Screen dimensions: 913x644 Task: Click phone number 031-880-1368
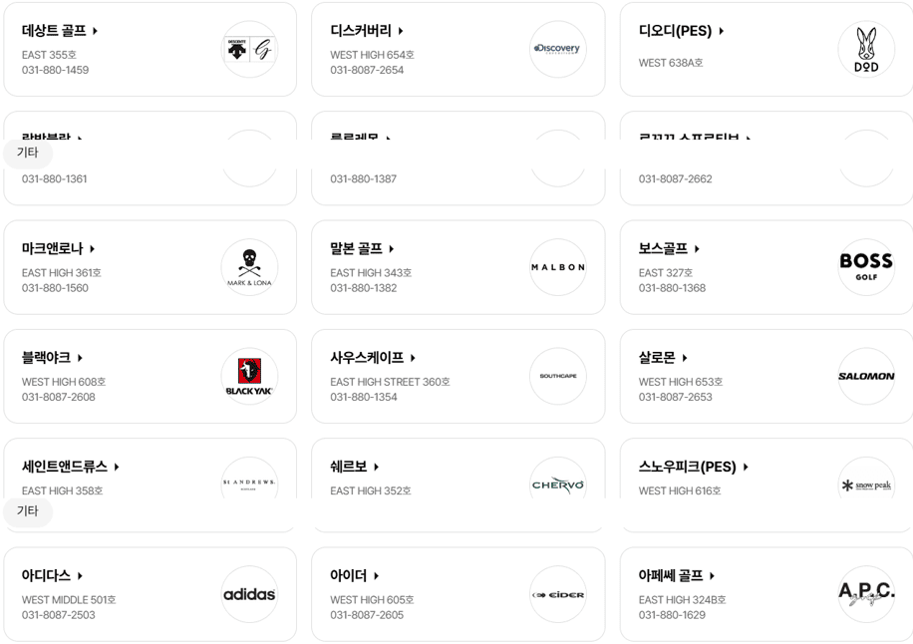[672, 288]
